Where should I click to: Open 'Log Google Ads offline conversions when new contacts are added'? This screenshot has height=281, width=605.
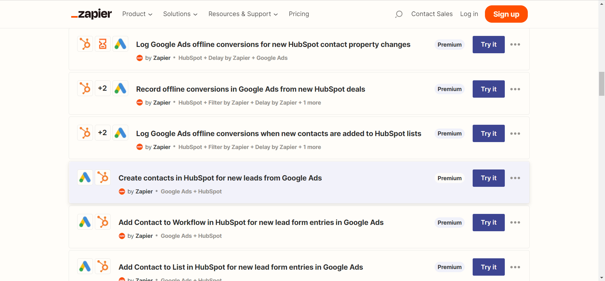pos(279,134)
